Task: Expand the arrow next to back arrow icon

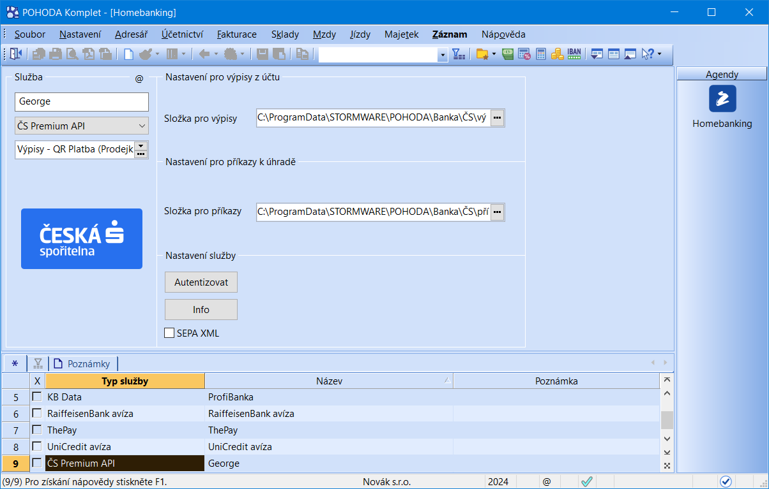Action: pos(216,55)
